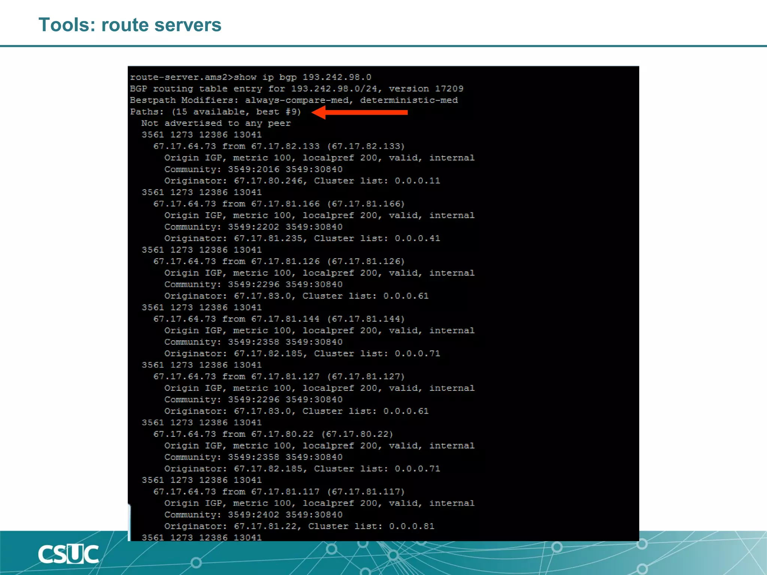Image resolution: width=767 pixels, height=575 pixels.
Task: Click the 'Tools: route servers' slide title
Action: coord(130,25)
